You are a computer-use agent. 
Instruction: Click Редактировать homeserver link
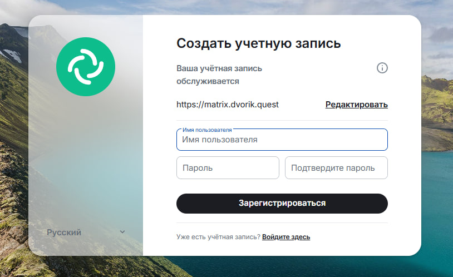(357, 105)
